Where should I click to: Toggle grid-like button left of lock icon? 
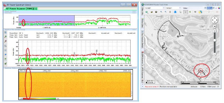click(214, 8)
